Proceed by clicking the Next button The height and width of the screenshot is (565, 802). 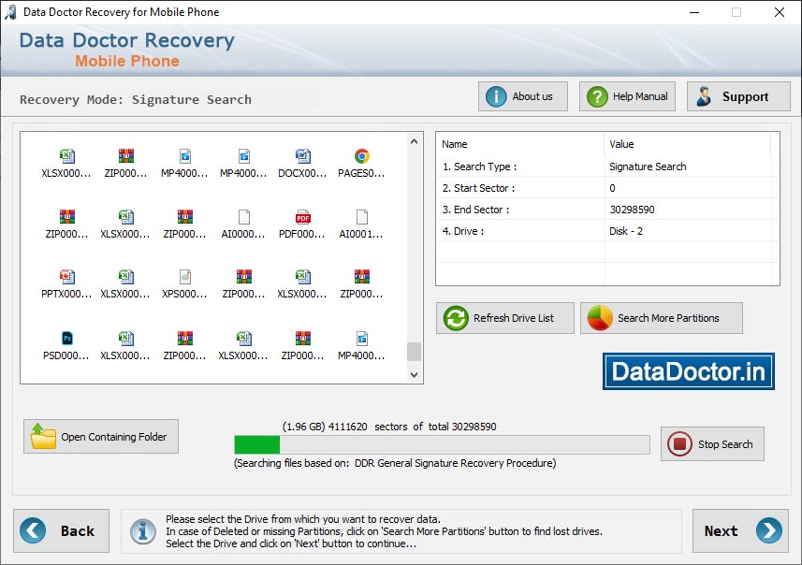pos(740,530)
